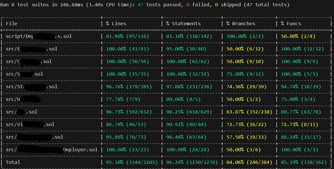Click the '88.24% (15/17)' funcs value
334x169 pixels.
(x=301, y=137)
